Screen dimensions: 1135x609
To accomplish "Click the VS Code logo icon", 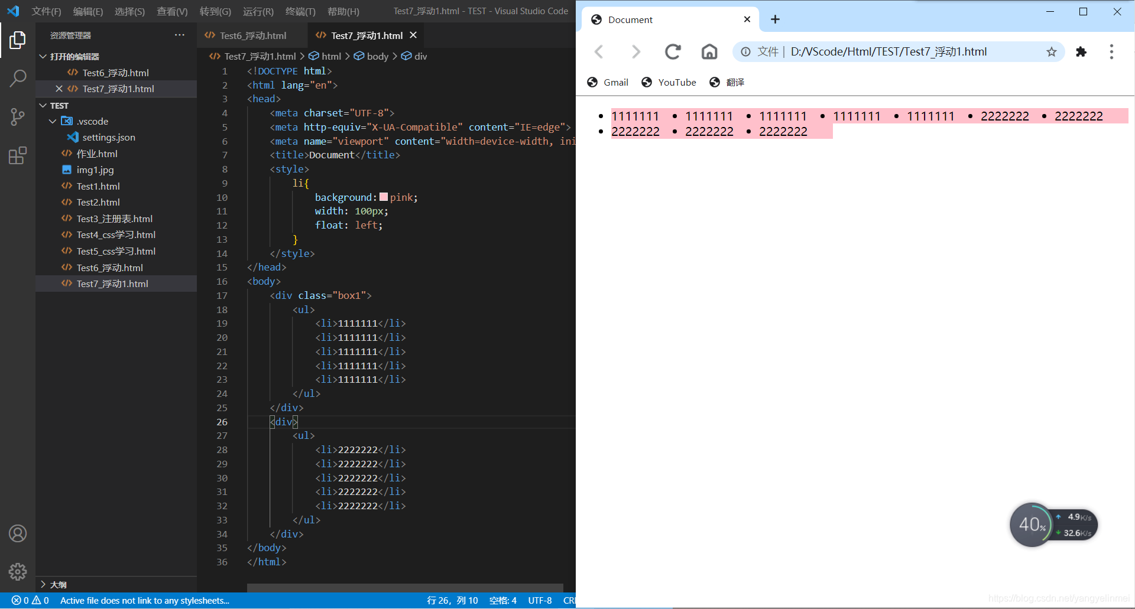I will (x=13, y=11).
